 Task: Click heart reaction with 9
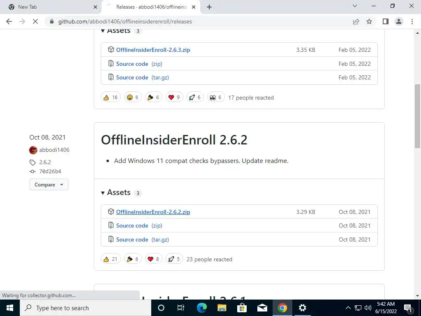174,97
